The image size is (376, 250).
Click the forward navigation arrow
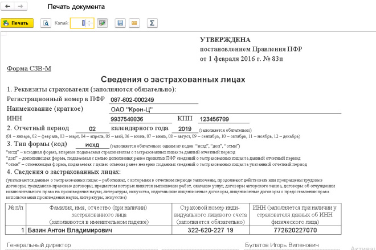tap(20, 6)
